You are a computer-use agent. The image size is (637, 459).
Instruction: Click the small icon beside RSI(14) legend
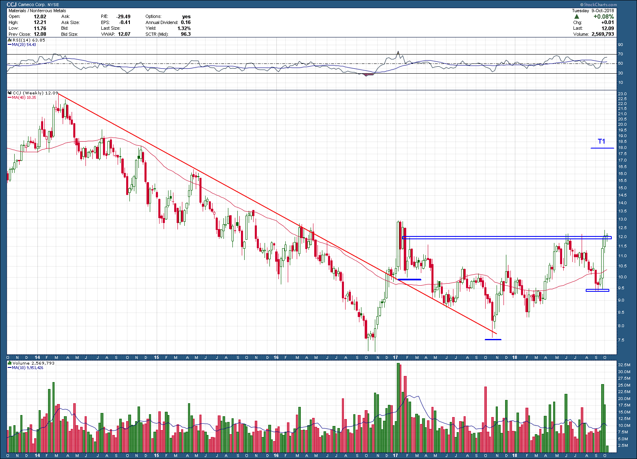10,40
